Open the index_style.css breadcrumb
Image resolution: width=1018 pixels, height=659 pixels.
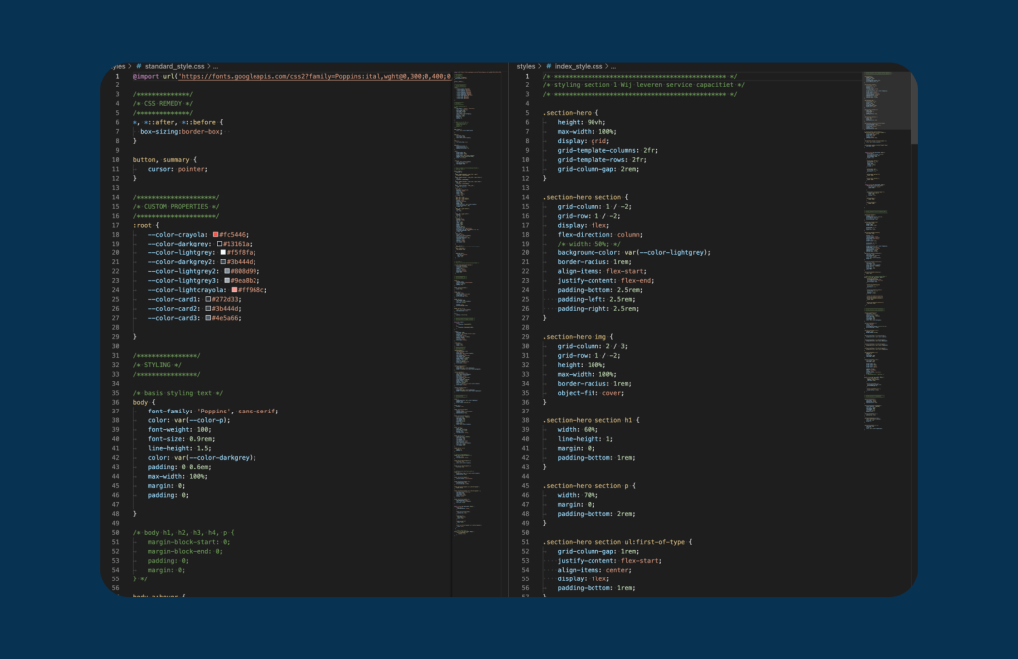pyautogui.click(x=581, y=66)
